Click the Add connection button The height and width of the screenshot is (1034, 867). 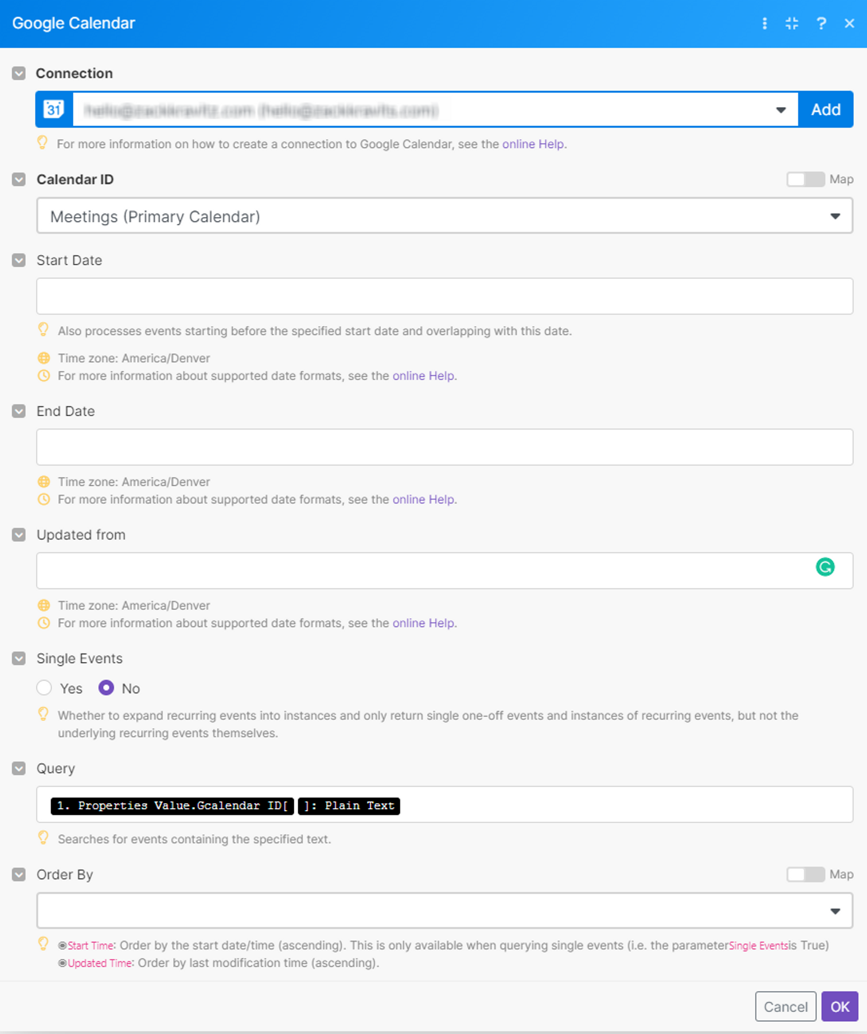pos(826,109)
